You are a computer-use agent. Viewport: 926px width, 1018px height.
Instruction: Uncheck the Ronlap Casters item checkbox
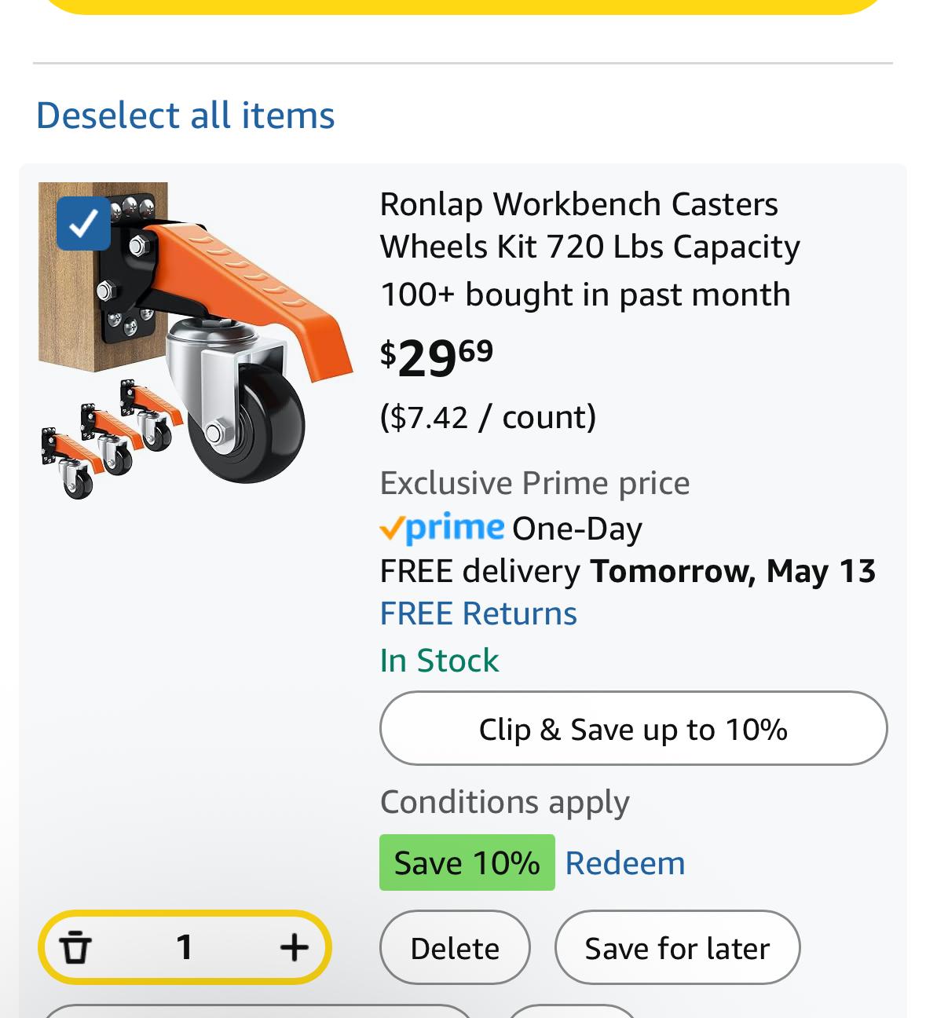(83, 223)
